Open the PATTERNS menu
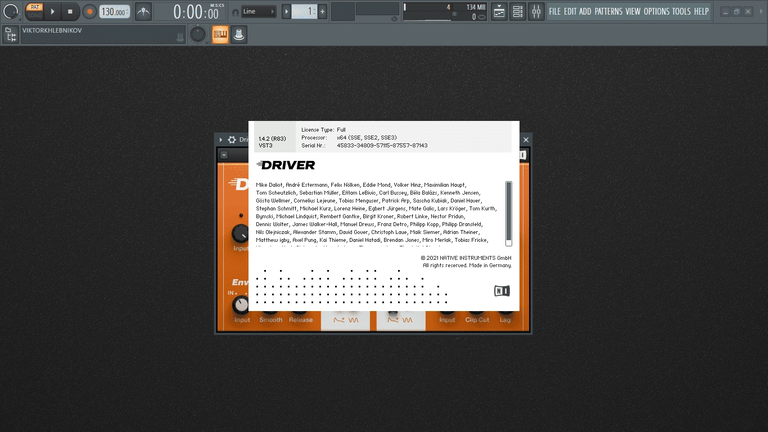 click(608, 11)
